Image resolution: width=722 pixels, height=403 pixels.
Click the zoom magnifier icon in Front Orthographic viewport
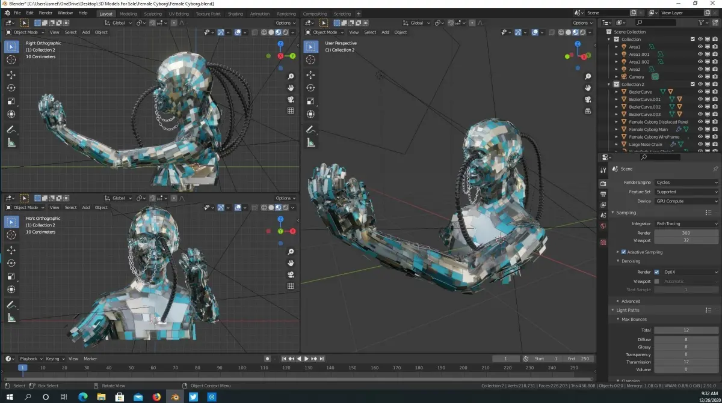click(291, 252)
